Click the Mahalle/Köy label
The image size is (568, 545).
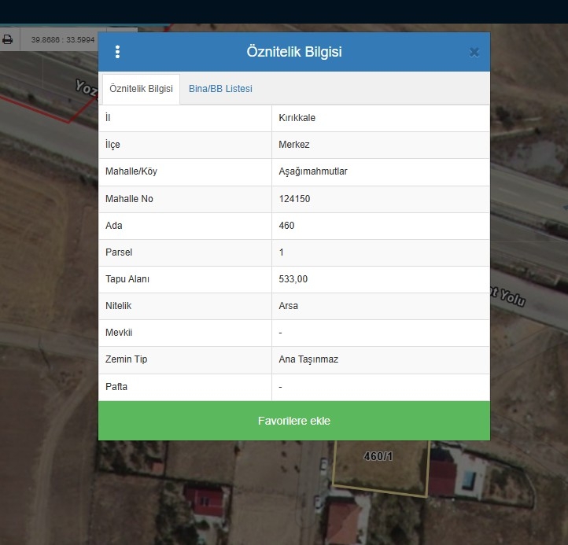pos(131,171)
